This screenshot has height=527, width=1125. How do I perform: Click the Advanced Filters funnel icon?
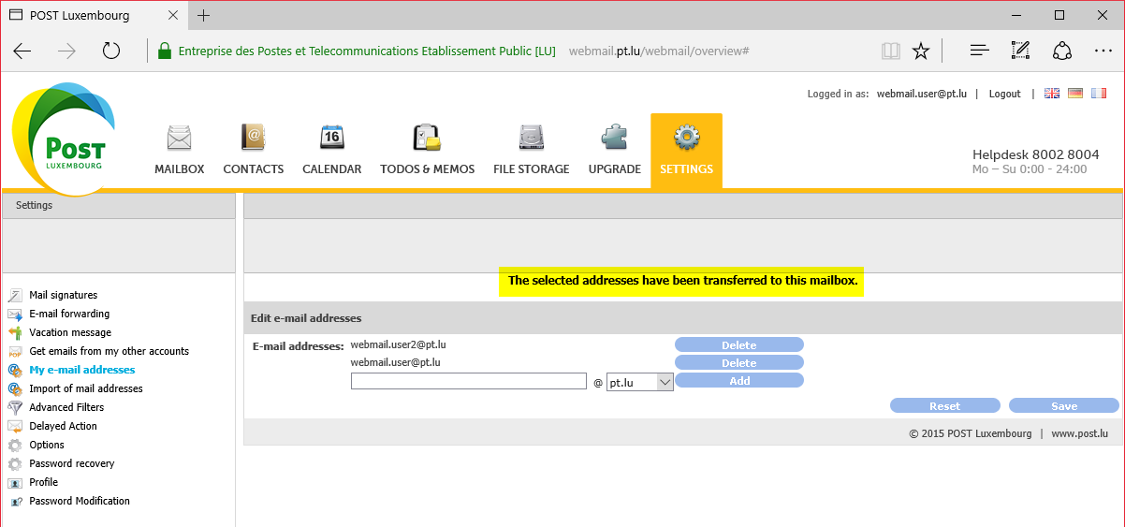click(15, 407)
